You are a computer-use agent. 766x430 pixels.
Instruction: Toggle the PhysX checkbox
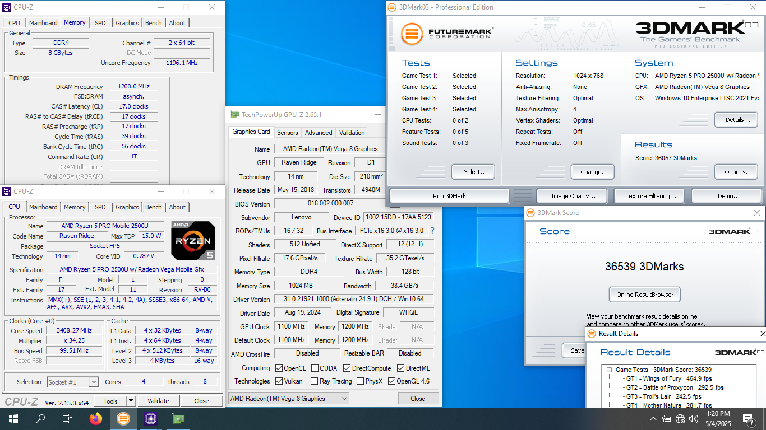[359, 381]
